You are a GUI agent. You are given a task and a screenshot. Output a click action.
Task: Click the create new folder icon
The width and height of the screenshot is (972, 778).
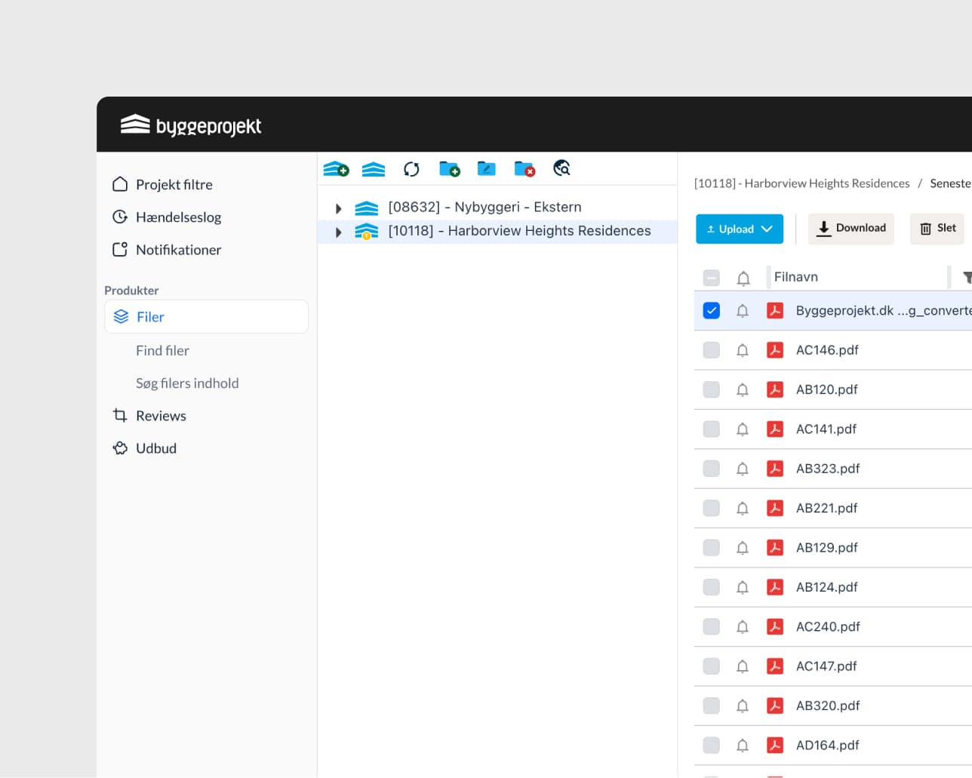pos(450,169)
